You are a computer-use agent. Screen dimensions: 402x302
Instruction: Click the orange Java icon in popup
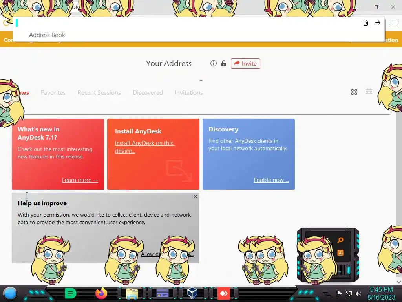coord(340,253)
